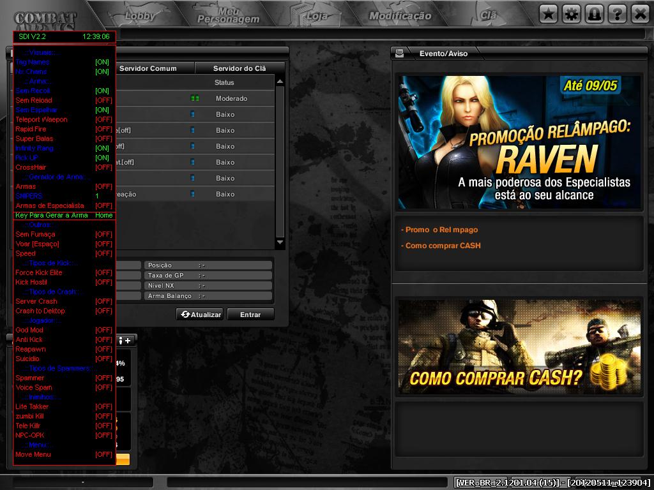Click server list scroll down arrow

point(280,242)
